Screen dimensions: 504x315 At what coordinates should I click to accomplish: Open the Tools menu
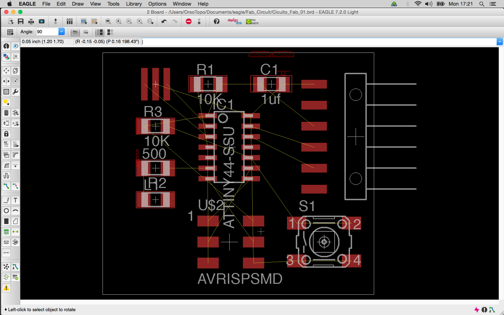(113, 4)
